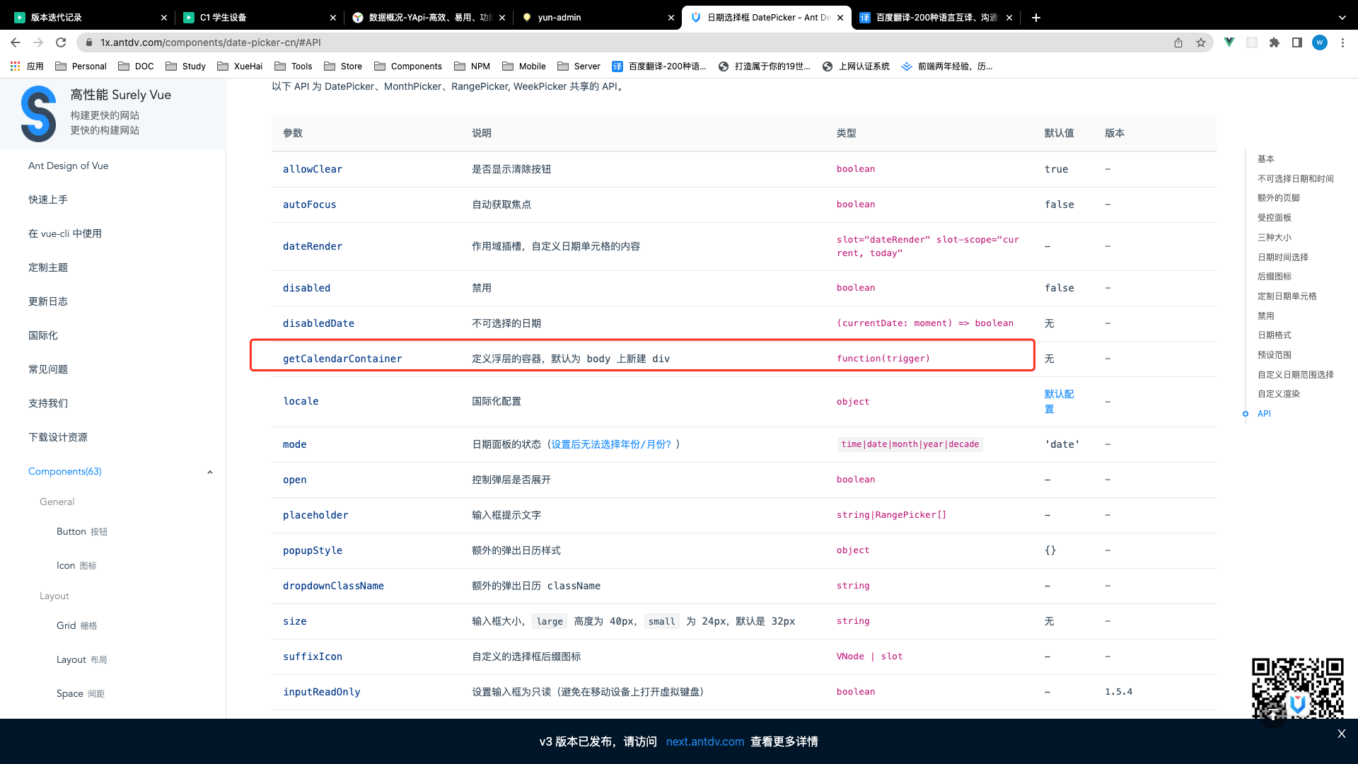This screenshot has width=1358, height=764.
Task: Click the browser reload icon
Action: (61, 42)
